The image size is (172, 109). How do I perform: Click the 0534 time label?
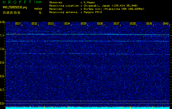[x=67, y=24]
